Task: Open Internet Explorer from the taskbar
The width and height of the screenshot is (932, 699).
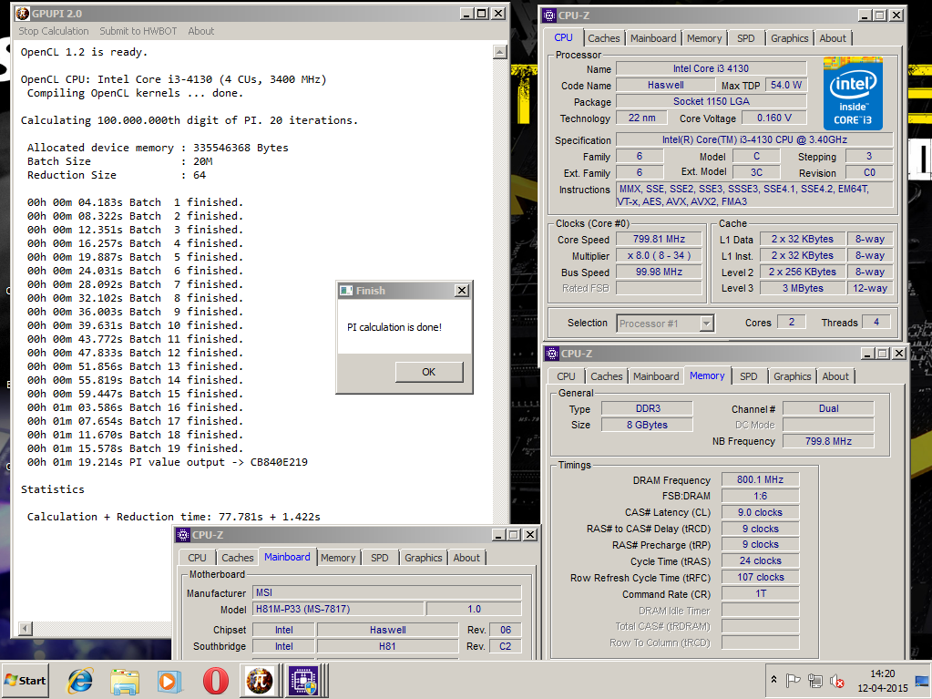Action: [81, 681]
